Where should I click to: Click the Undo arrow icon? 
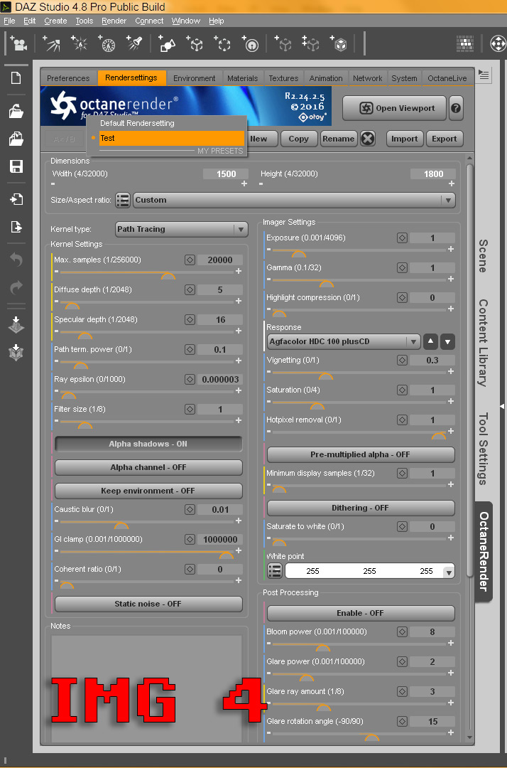[16, 259]
